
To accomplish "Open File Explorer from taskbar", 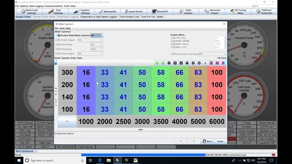I will pyautogui.click(x=109, y=160).
